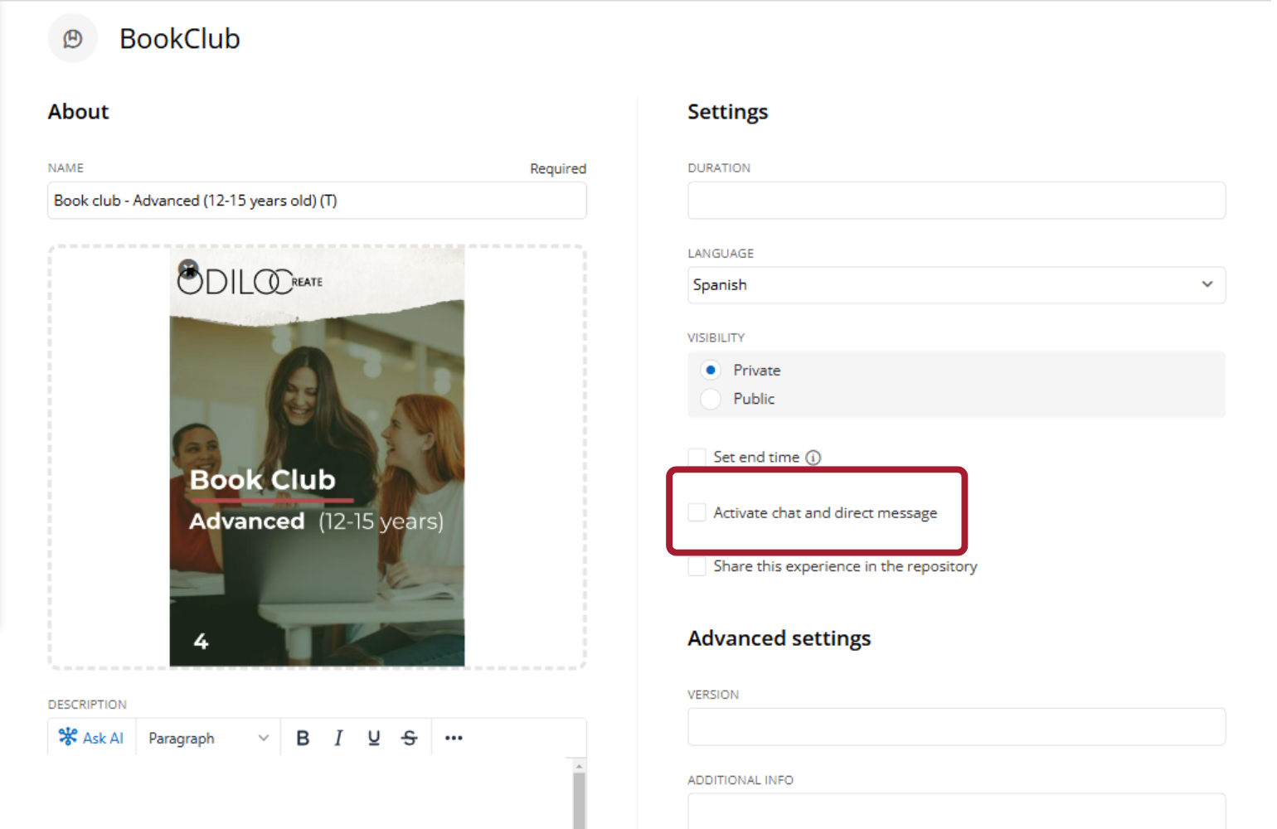Click the Book Club cover image thumbnail
The width and height of the screenshot is (1277, 829).
[x=317, y=457]
